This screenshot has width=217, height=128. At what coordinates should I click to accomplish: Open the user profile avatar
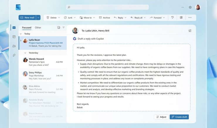(x=198, y=7)
